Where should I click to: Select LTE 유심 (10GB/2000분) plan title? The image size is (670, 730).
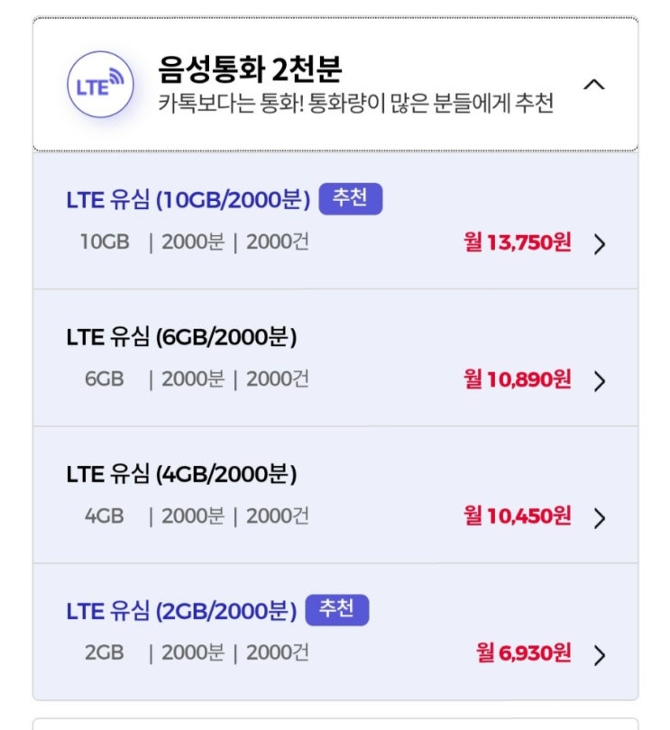[188, 199]
